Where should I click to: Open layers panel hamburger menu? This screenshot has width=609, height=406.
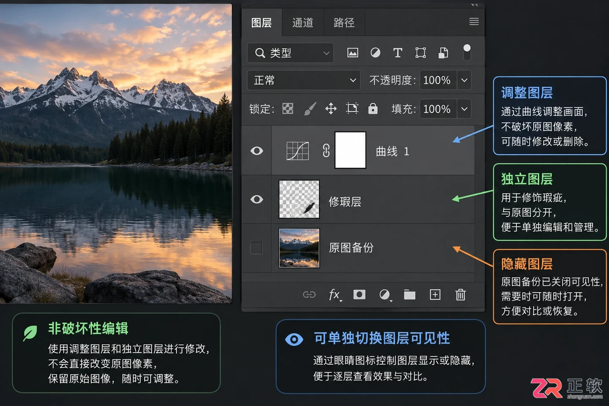474,22
